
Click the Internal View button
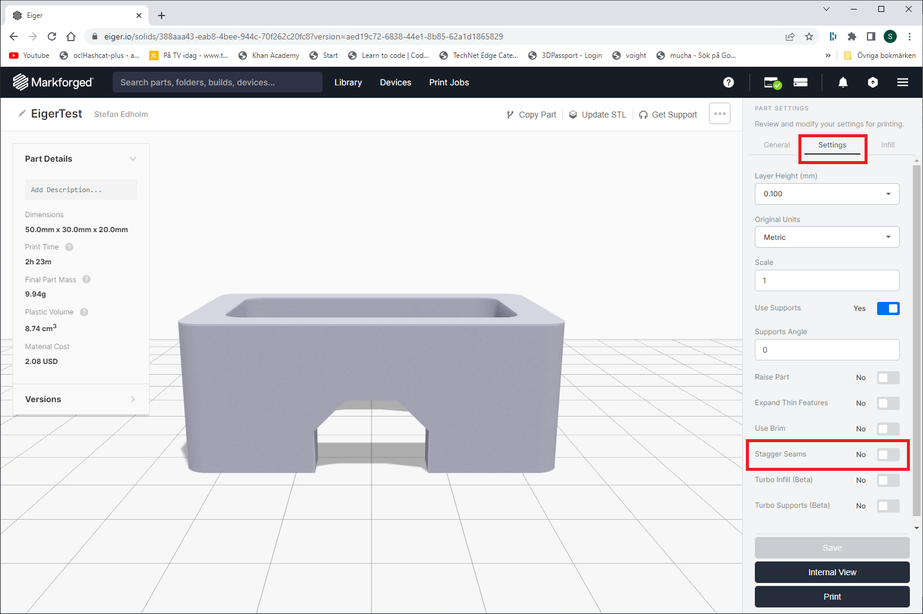pyautogui.click(x=832, y=572)
